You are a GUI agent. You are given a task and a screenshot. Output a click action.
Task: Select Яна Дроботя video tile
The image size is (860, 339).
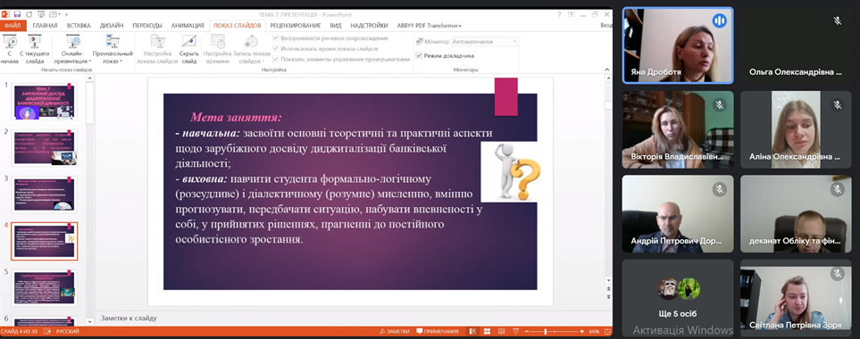pos(678,45)
